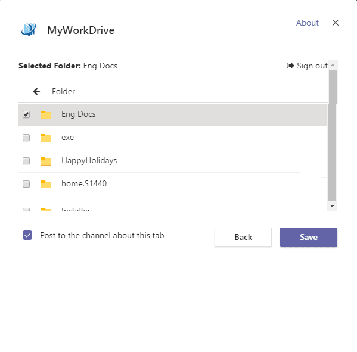
Task: Tick the HappyHolidays checkbox
Action: click(26, 161)
